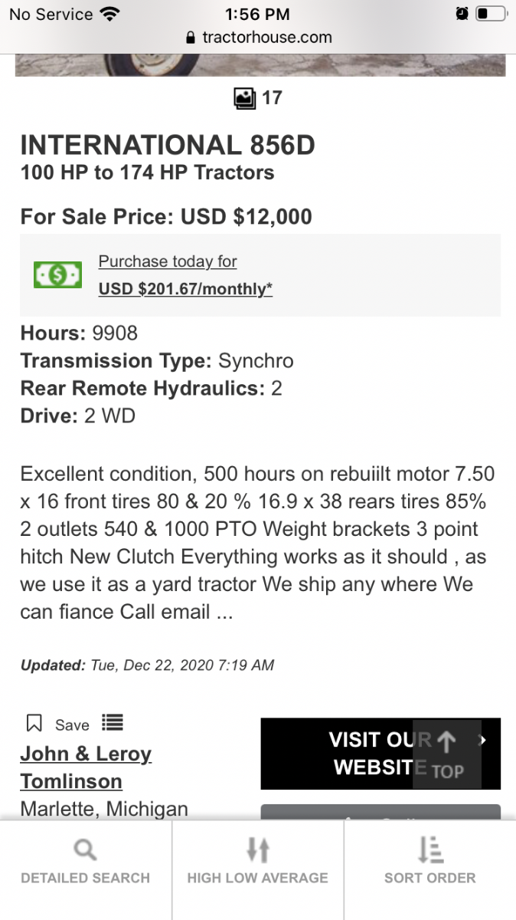Open the photo gallery icon showing 17 images
Viewport: 516px width, 920px height.
tap(245, 98)
